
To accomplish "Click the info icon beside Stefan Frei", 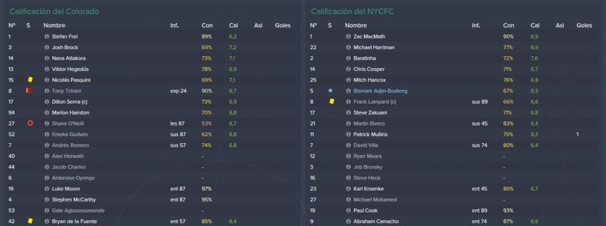I will [47, 37].
